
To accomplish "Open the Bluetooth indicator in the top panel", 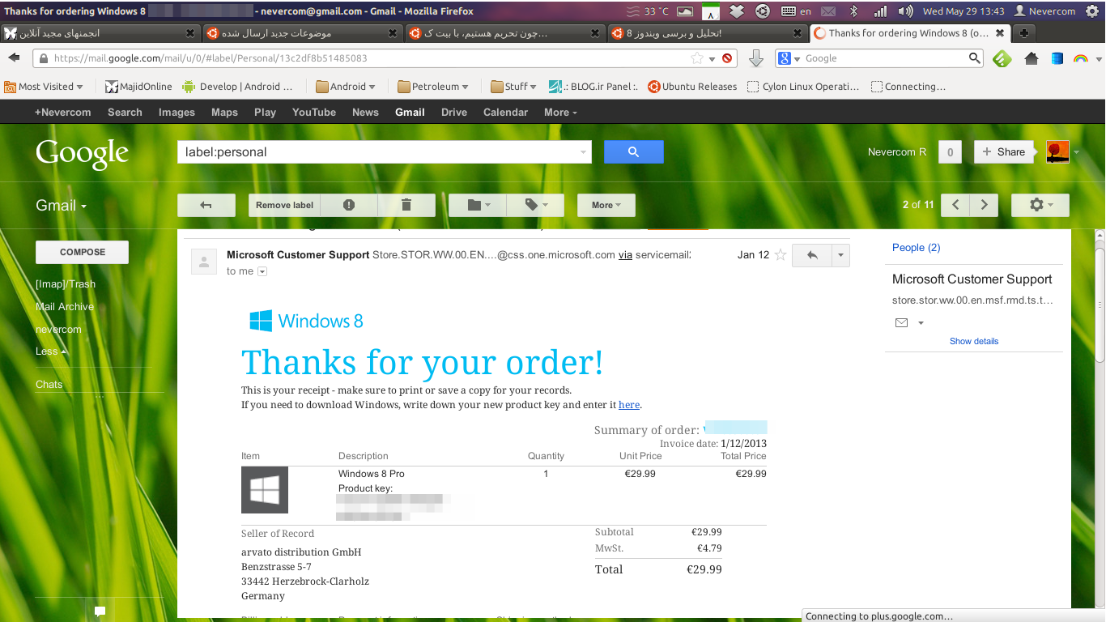I will [853, 11].
